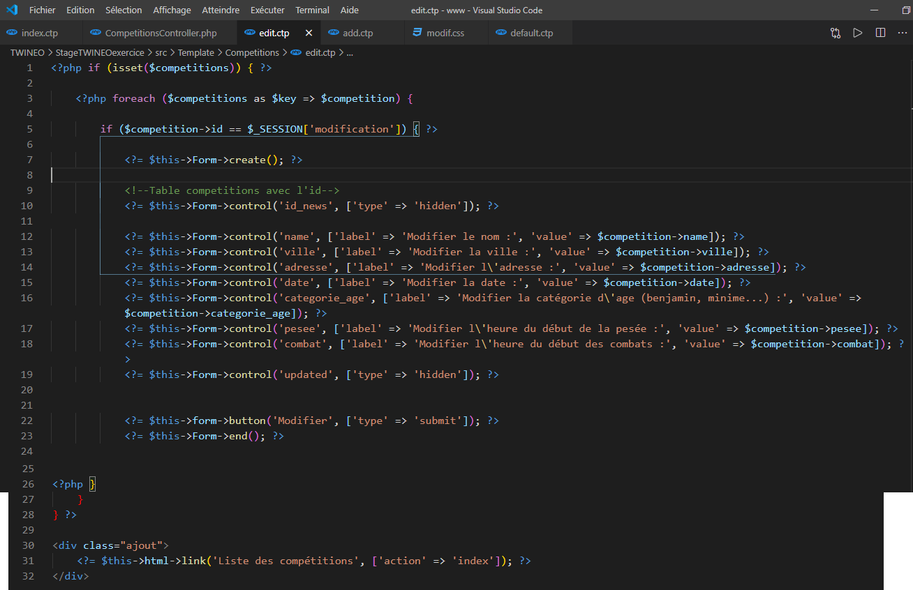Image resolution: width=913 pixels, height=590 pixels.
Task: Select line 26 via its line number
Action: (x=27, y=483)
